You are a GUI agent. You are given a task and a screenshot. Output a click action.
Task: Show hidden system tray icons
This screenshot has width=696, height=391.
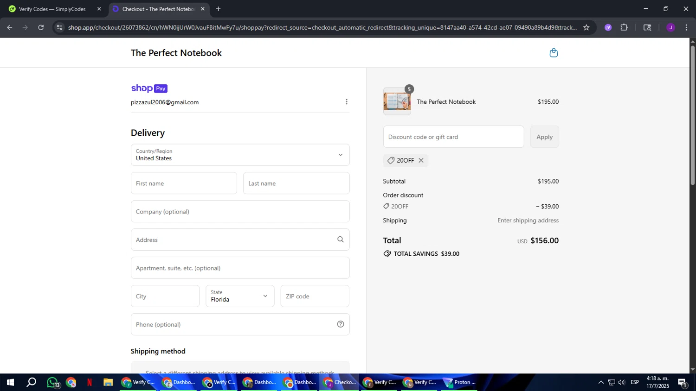click(601, 382)
